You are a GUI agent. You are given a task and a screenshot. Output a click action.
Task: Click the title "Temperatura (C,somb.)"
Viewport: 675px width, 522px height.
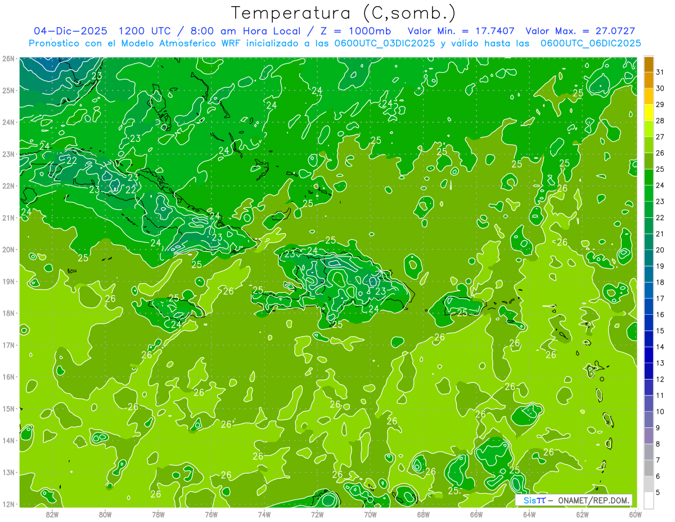[344, 12]
